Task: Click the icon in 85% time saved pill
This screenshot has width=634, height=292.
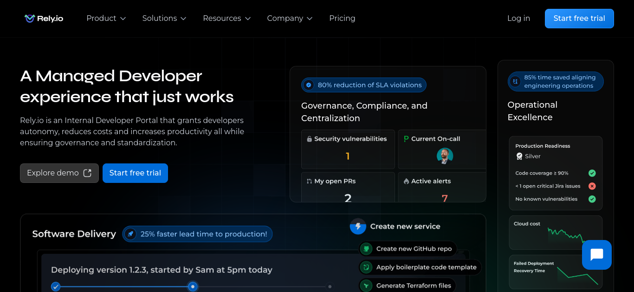Action: (x=515, y=82)
